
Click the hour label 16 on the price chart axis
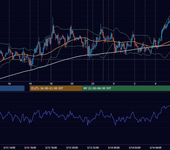tap(30, 84)
